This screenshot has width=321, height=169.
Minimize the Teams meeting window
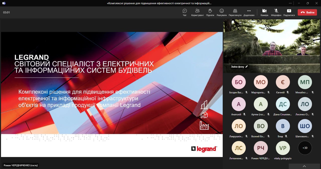pyautogui.click(x=299, y=3)
